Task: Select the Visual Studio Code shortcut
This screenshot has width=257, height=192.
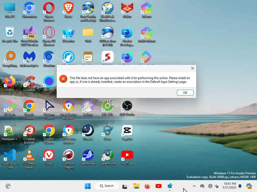Action: click(x=10, y=159)
